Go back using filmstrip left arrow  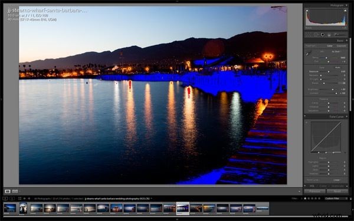[25, 199]
